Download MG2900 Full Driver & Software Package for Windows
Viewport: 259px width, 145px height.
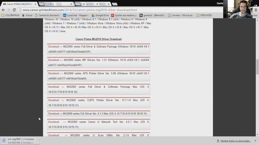tap(53, 47)
